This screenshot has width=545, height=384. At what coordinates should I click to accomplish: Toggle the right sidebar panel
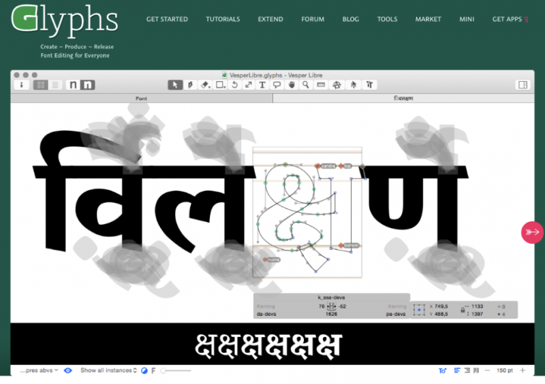[x=523, y=85]
